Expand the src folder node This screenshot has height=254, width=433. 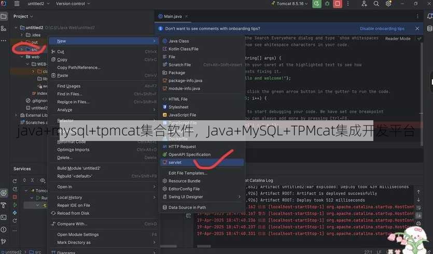[x=22, y=49]
